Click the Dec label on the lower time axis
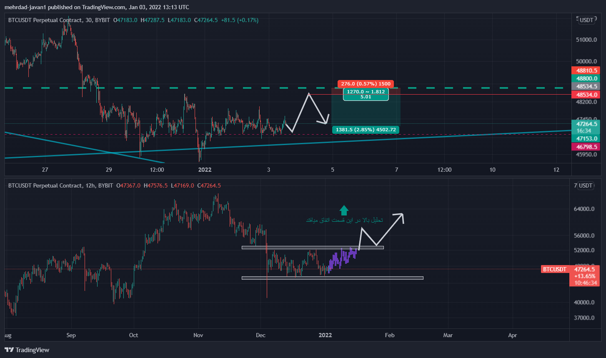 [261, 335]
